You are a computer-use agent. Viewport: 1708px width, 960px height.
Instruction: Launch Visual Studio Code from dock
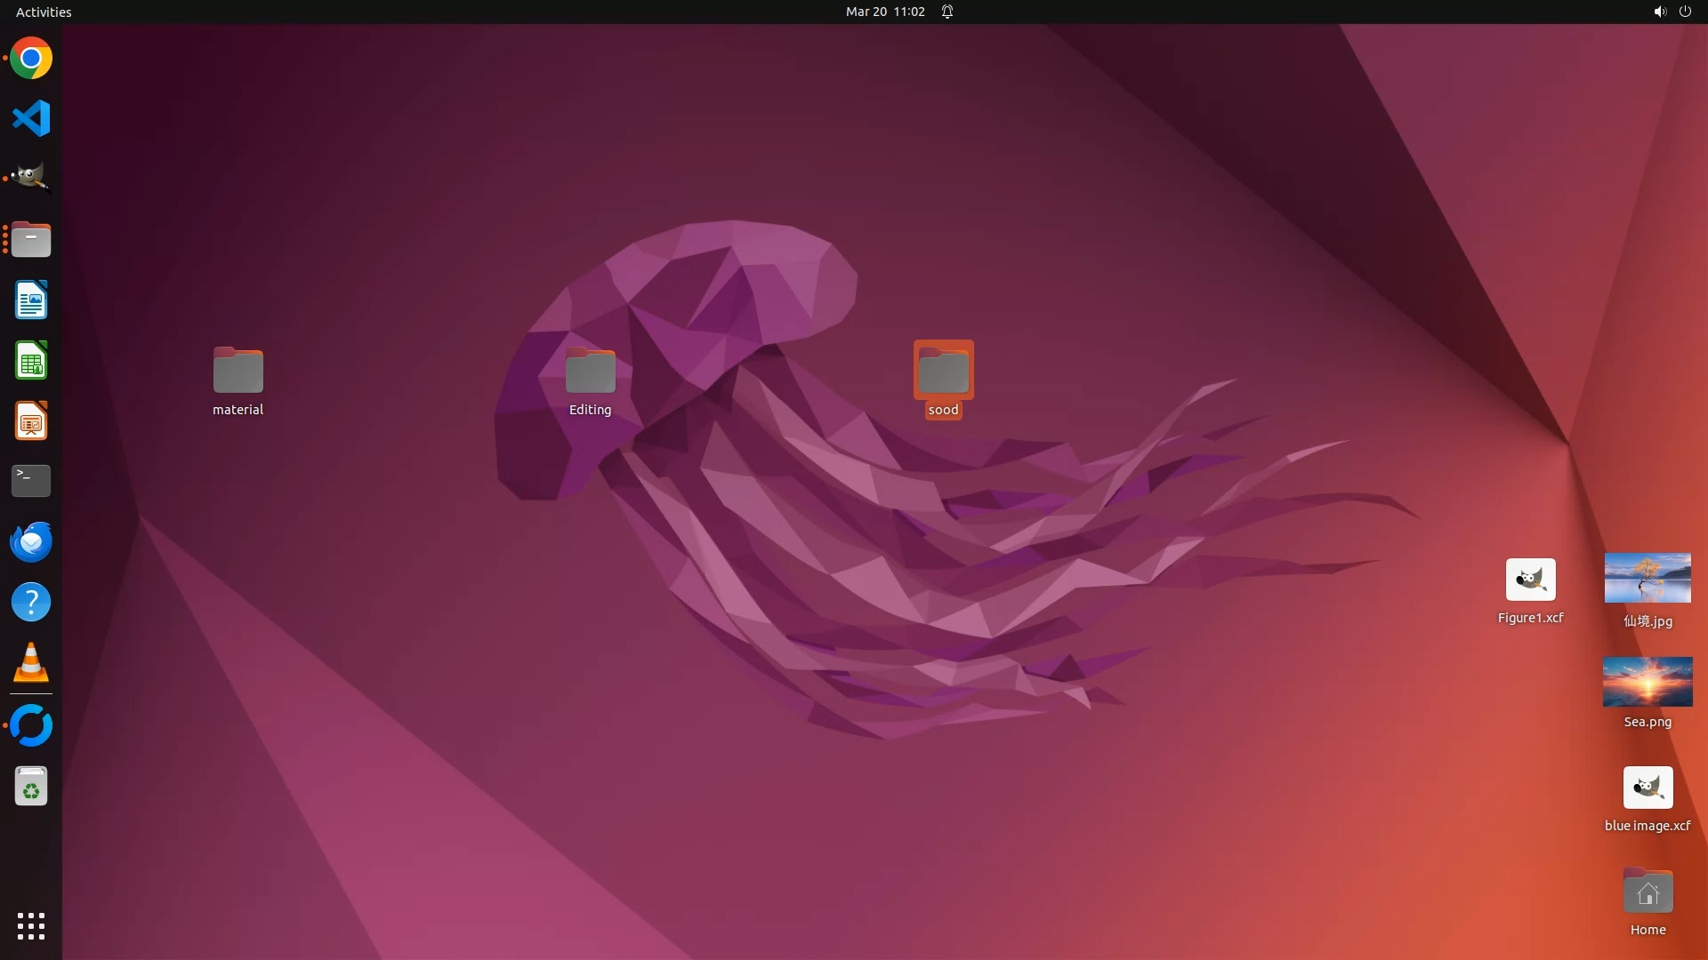(x=31, y=118)
